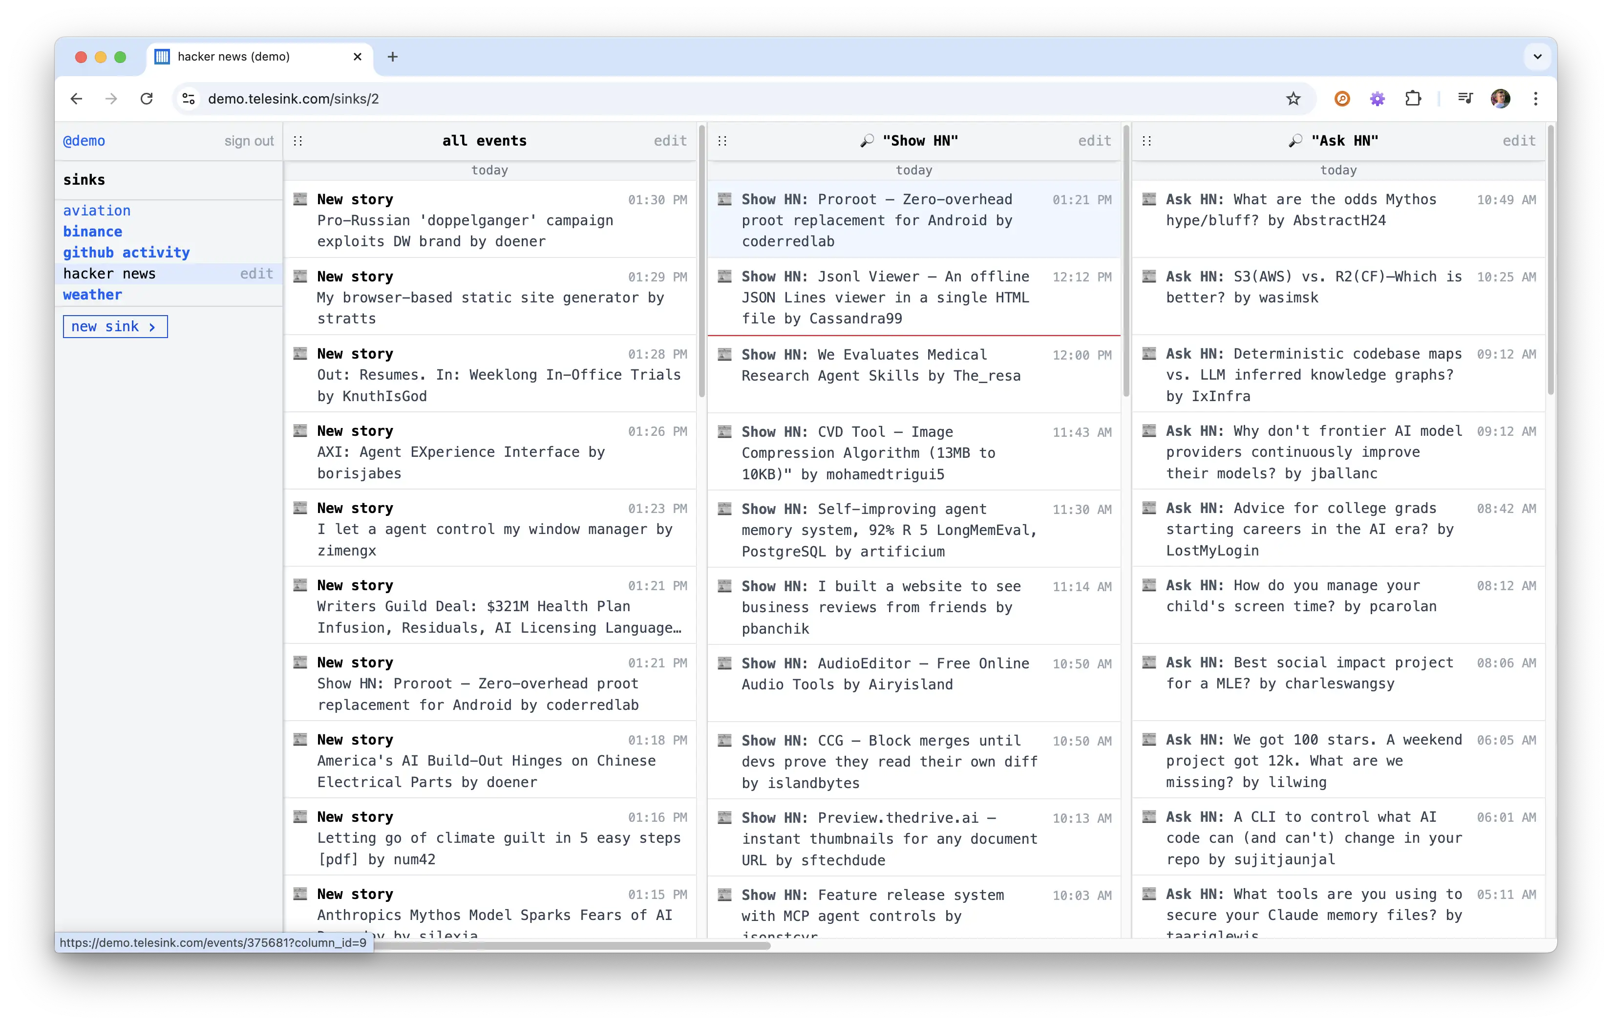Click the "sign out" link
The height and width of the screenshot is (1025, 1612).
point(248,141)
